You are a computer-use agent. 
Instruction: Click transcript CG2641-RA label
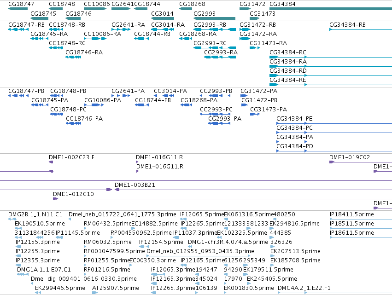pos(128,25)
